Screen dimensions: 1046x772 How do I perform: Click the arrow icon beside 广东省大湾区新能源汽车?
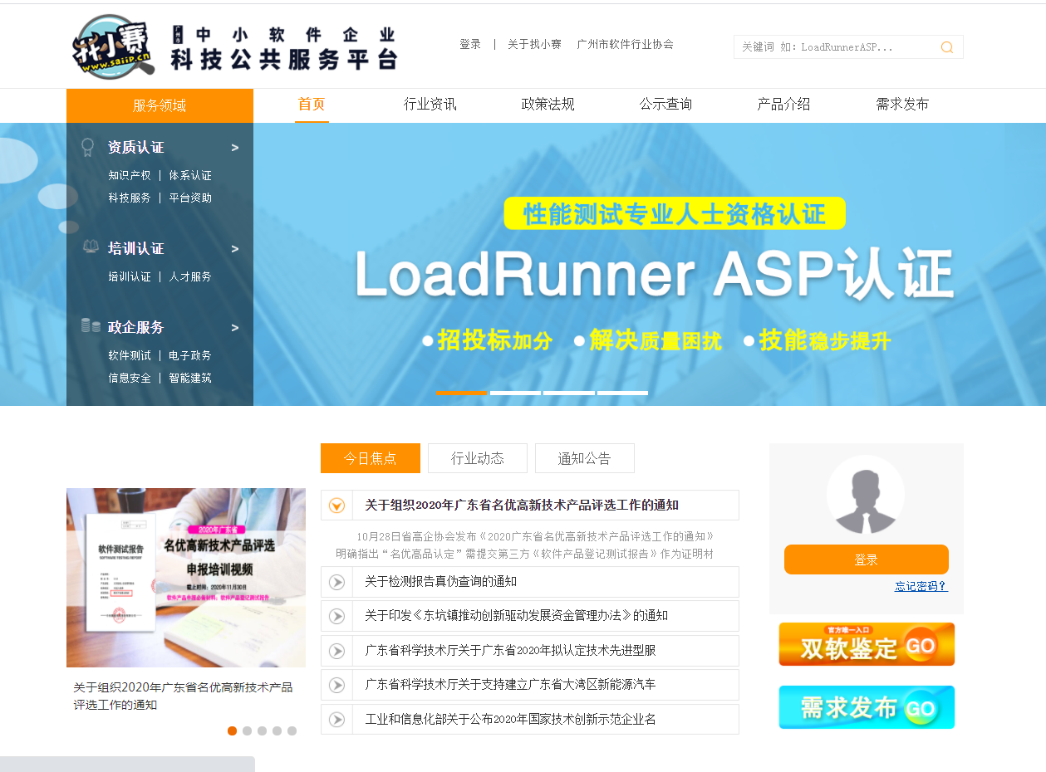click(x=336, y=685)
